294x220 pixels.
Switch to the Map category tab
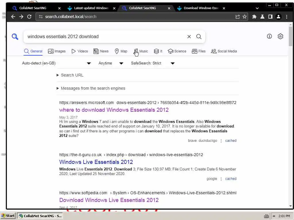click(x=121, y=51)
